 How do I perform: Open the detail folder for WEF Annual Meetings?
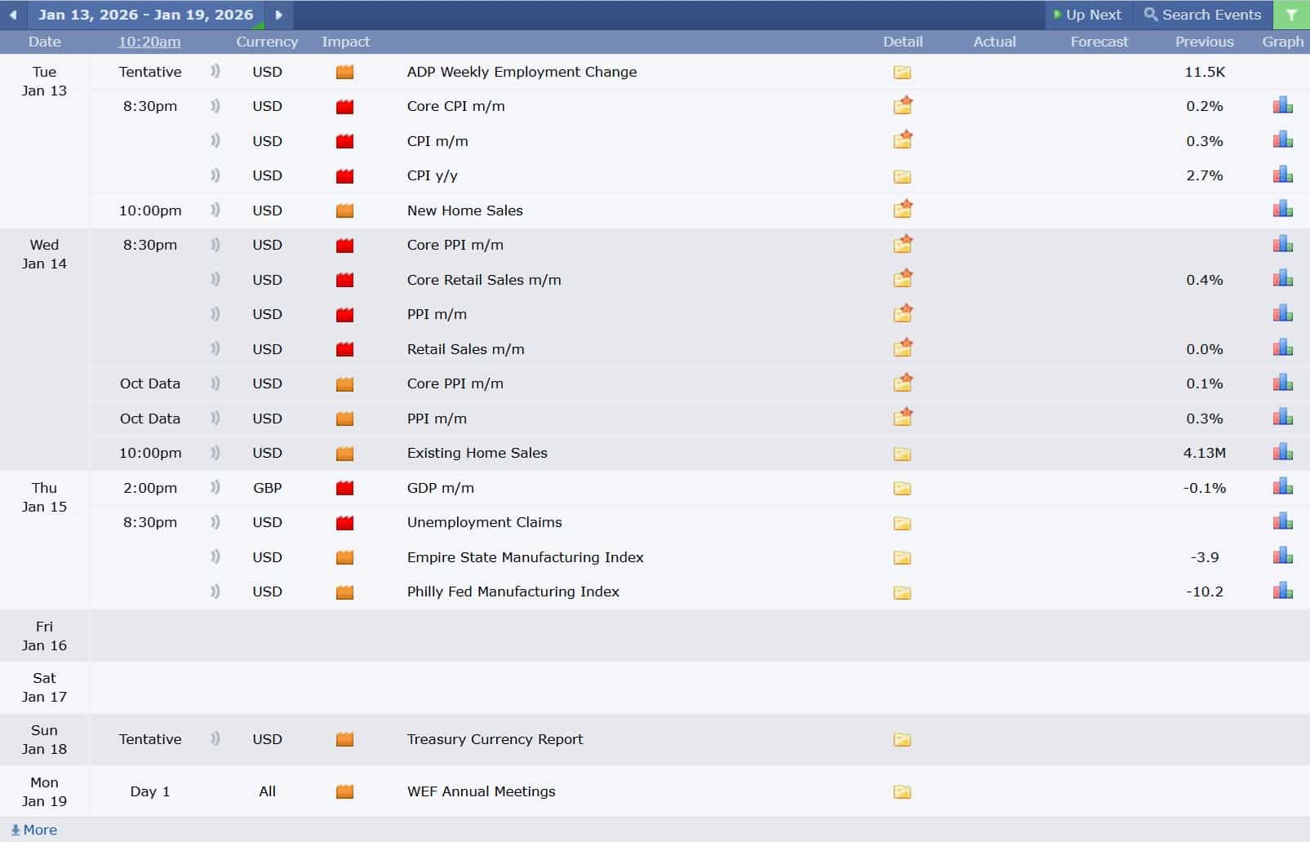902,791
